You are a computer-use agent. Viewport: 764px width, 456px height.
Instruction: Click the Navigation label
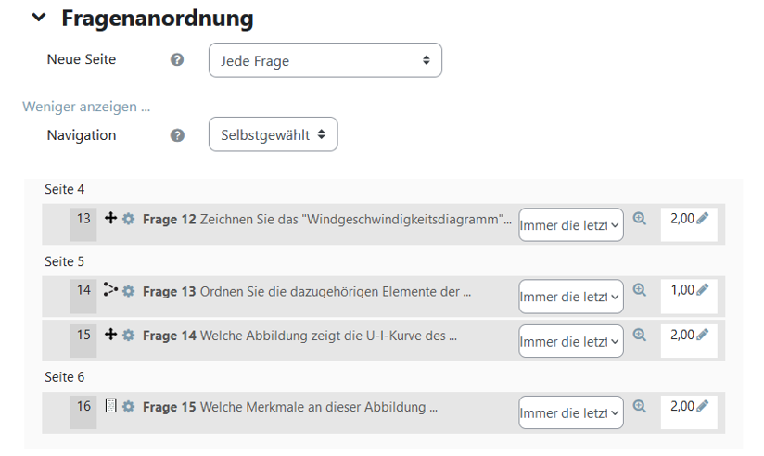(x=82, y=135)
